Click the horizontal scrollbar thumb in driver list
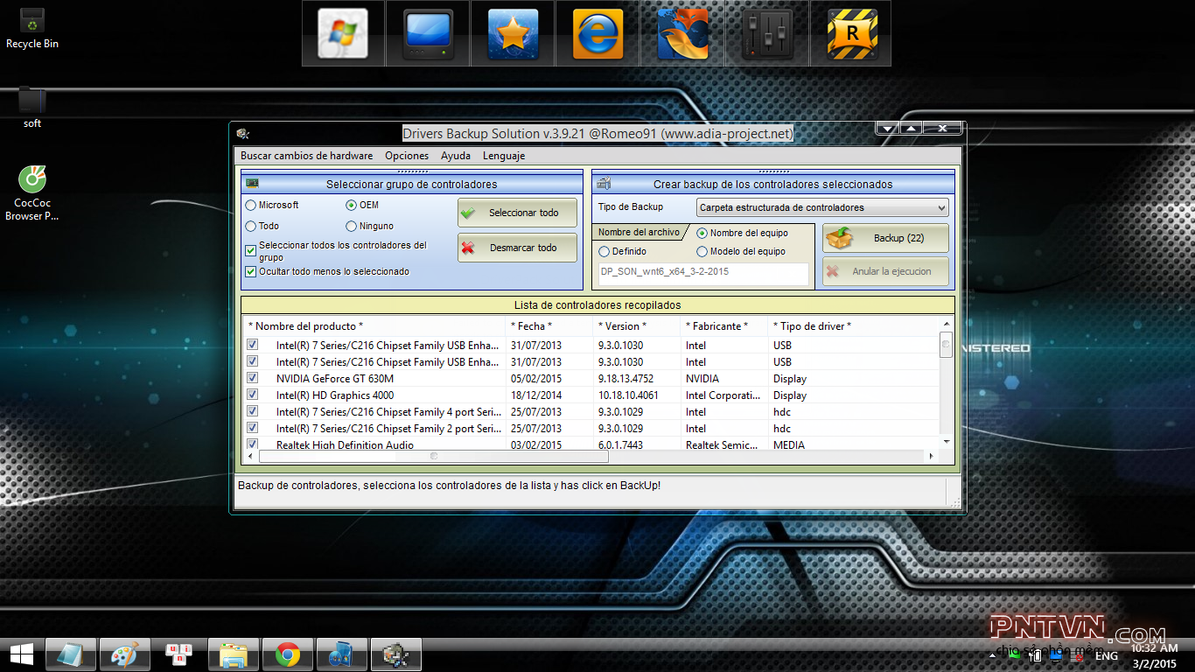Screen dimensions: 1195x672 pyautogui.click(x=435, y=456)
